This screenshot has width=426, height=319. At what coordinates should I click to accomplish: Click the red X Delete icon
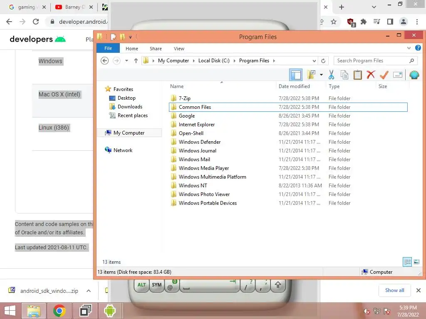coord(371,75)
